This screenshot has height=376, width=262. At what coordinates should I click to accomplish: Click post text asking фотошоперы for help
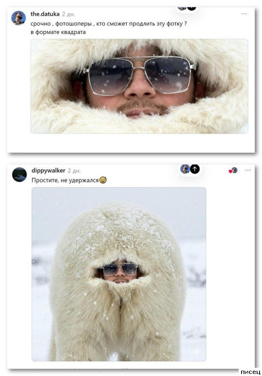tap(109, 28)
